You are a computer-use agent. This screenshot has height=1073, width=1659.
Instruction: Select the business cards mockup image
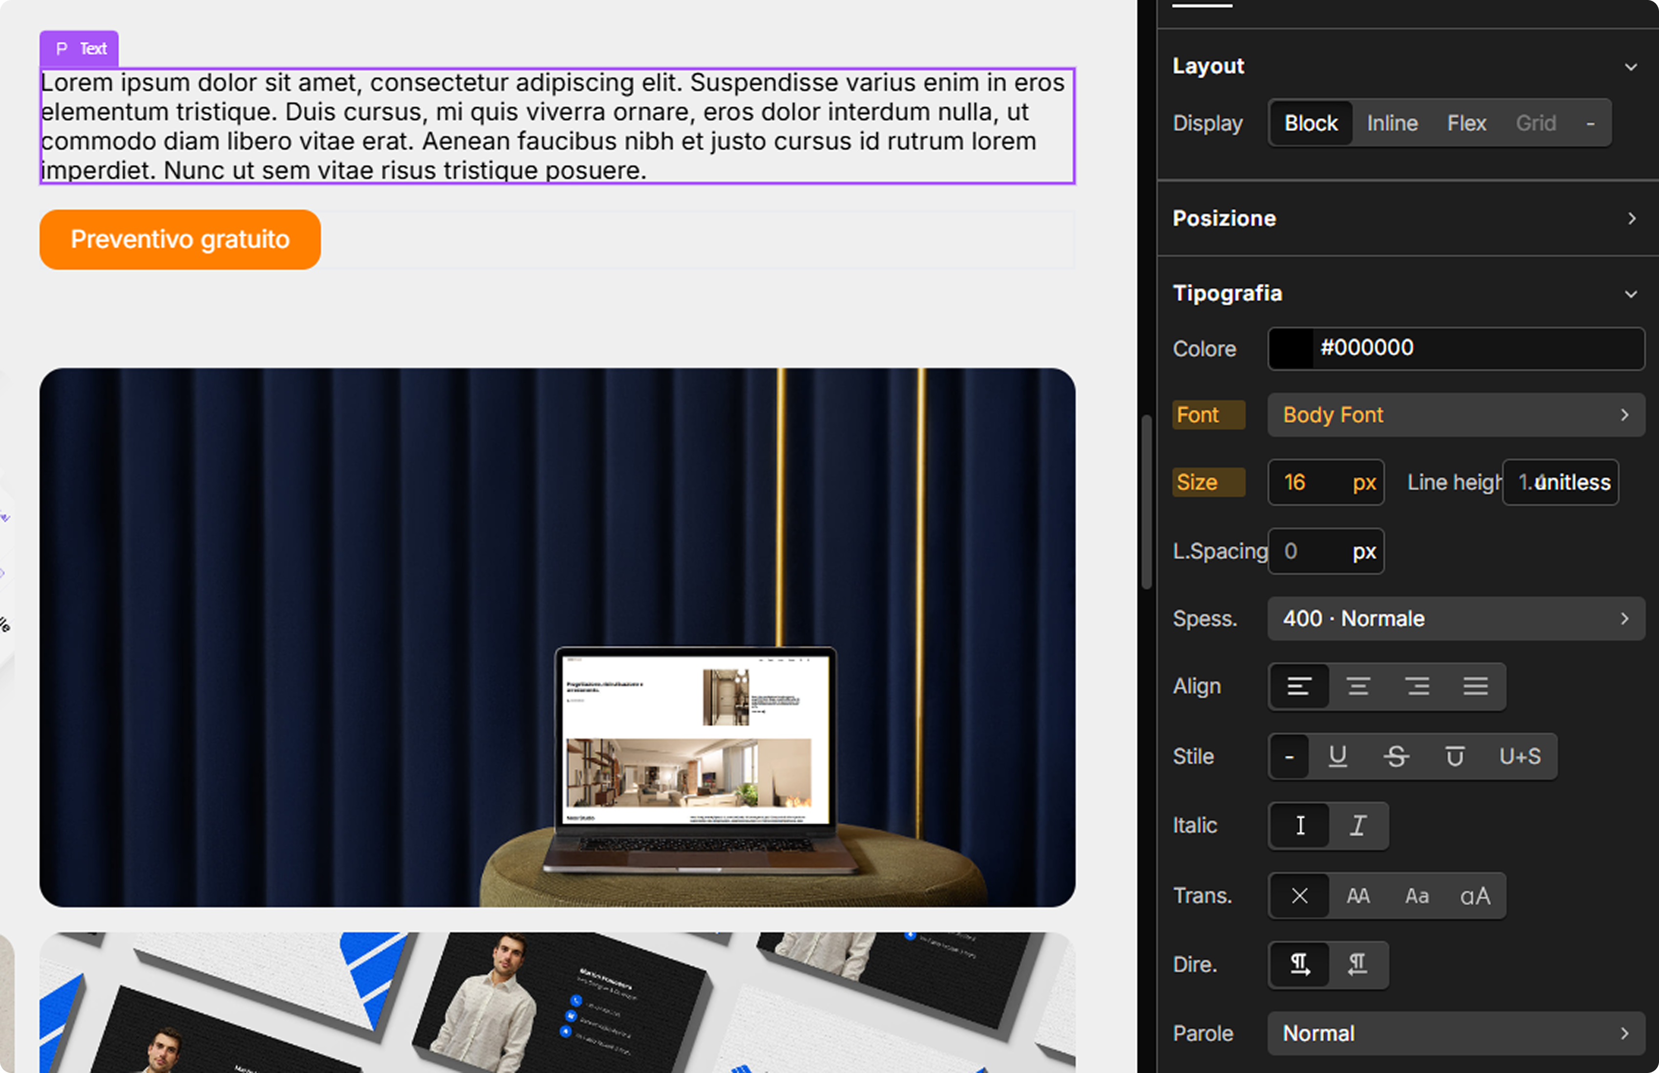(557, 1003)
